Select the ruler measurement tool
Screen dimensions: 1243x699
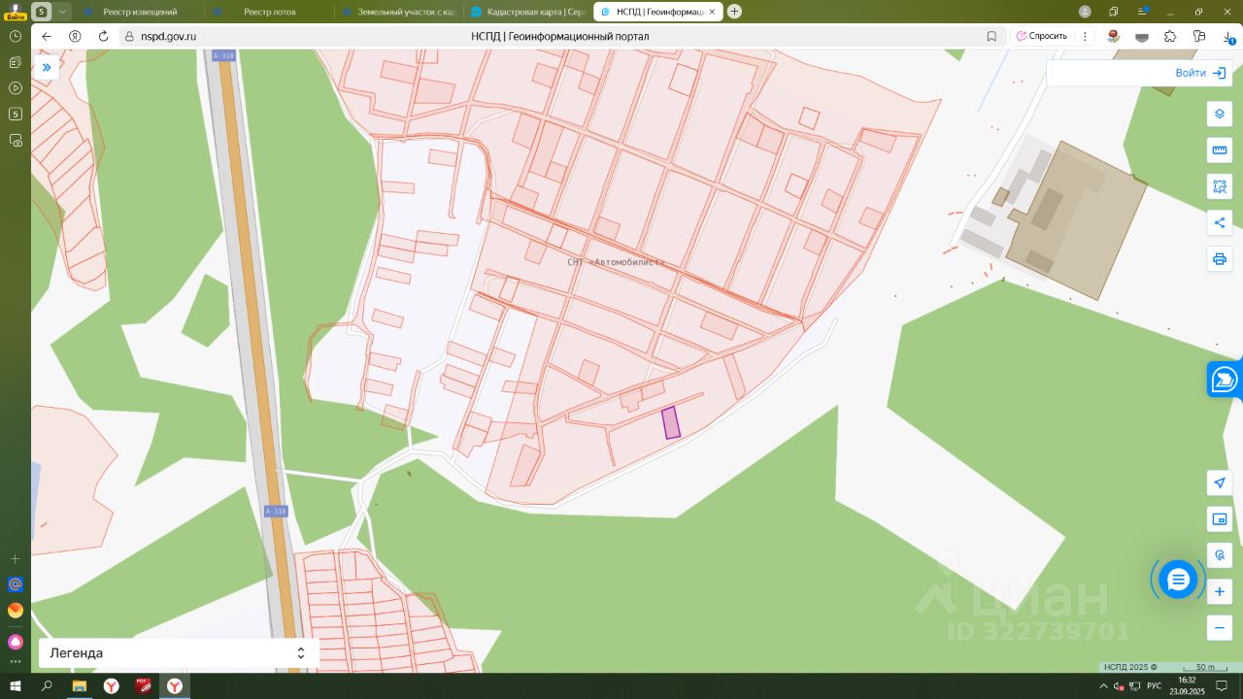click(1220, 150)
